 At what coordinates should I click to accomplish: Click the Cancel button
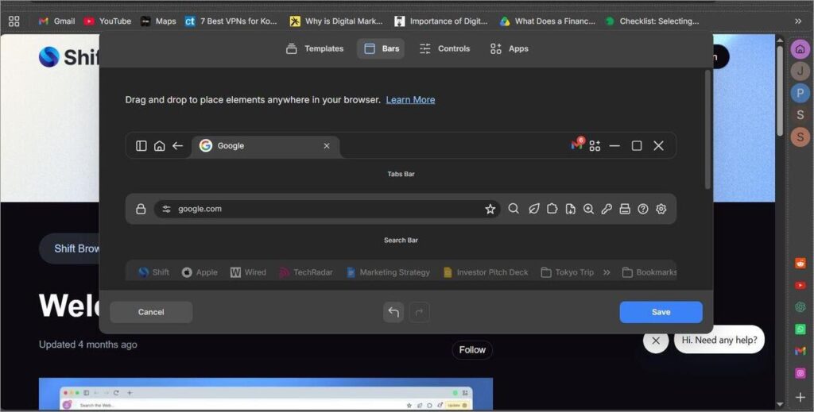151,312
